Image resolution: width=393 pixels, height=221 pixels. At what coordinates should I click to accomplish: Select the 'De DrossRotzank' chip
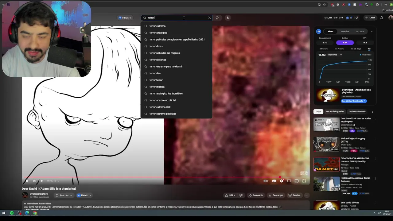(x=357, y=112)
